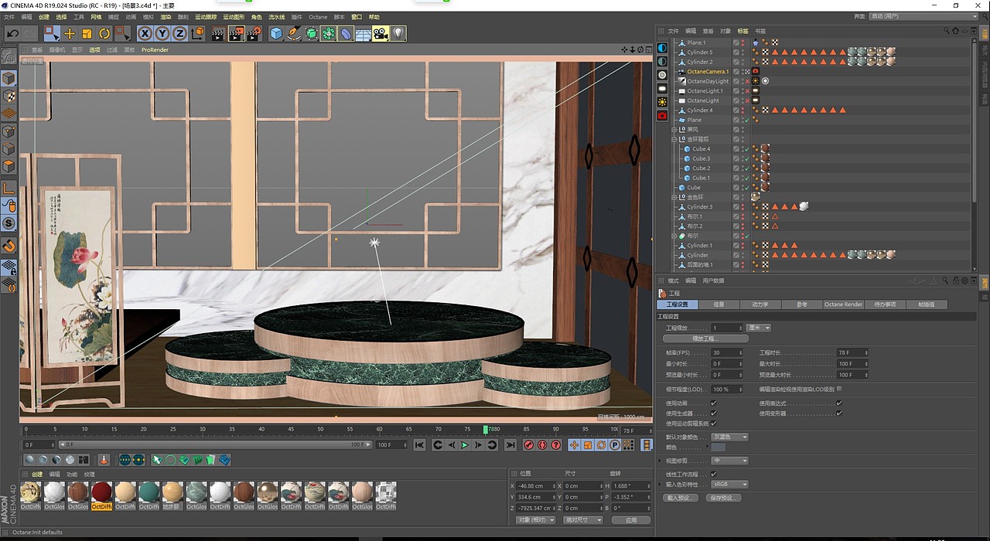Open the 创建 menu in material manager
990x541 pixels.
coord(36,475)
